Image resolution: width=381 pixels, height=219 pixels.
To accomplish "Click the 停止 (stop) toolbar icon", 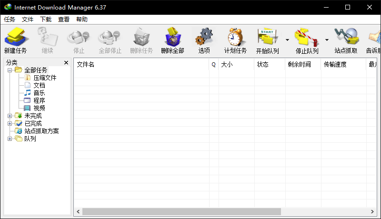I will pyautogui.click(x=79, y=38).
